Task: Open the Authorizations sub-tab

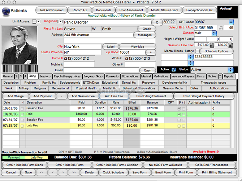Action: pyautogui.click(x=219, y=88)
